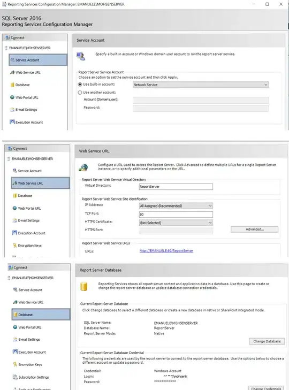
Task: Click the Login value ending in mohsenk
Action: tap(175, 376)
